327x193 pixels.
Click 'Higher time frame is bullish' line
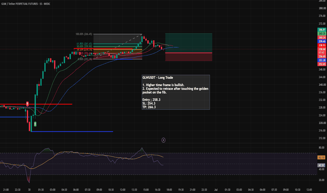[163, 85]
